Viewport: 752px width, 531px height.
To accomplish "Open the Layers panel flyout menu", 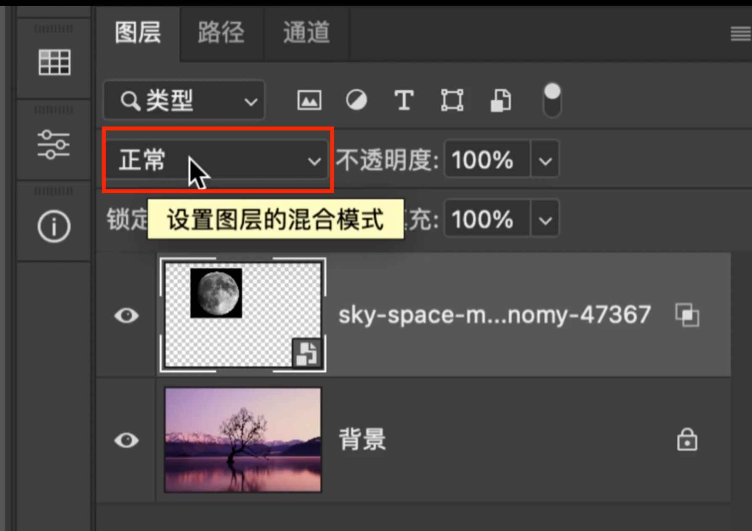I will (740, 34).
